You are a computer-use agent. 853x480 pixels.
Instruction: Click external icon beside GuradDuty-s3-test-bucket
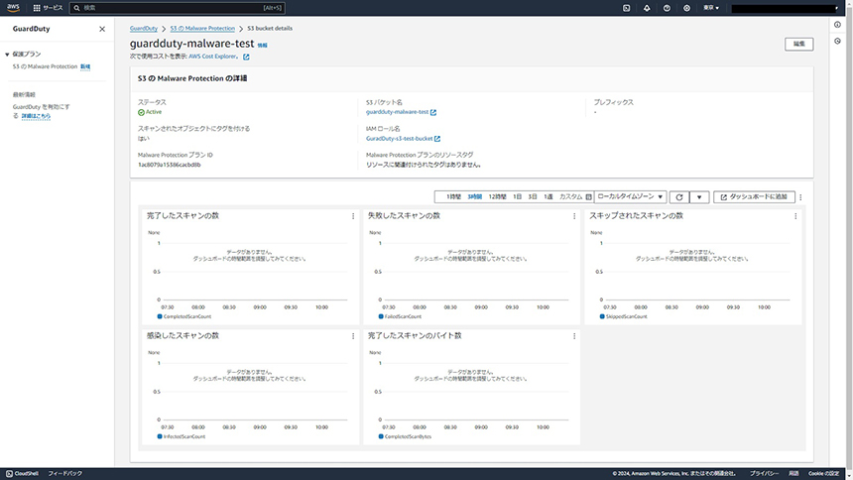coord(437,139)
